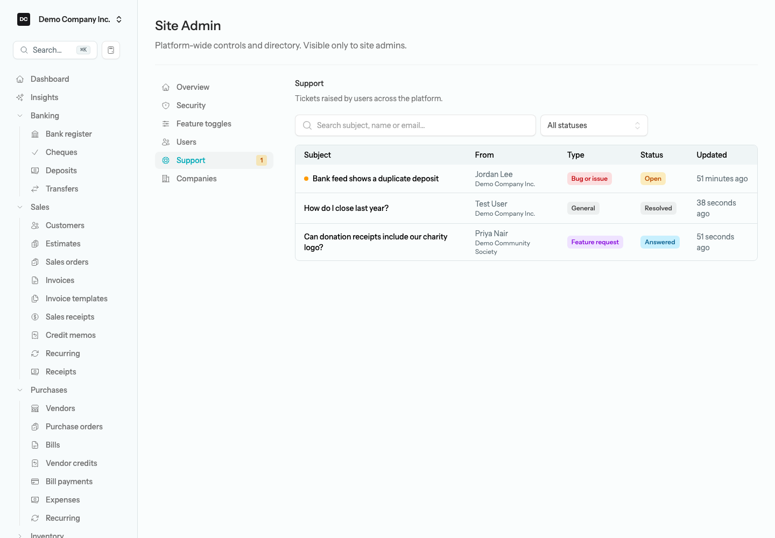
Task: Click the Transfers arrows icon
Action: [x=35, y=189]
